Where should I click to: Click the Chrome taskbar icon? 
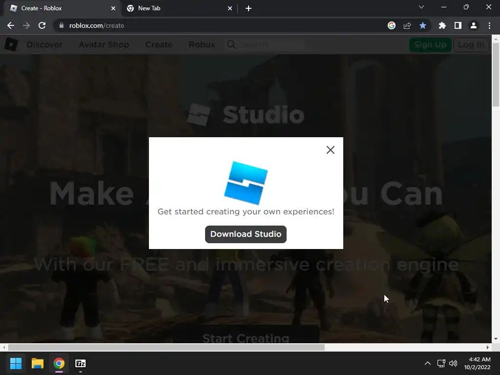pos(59,363)
